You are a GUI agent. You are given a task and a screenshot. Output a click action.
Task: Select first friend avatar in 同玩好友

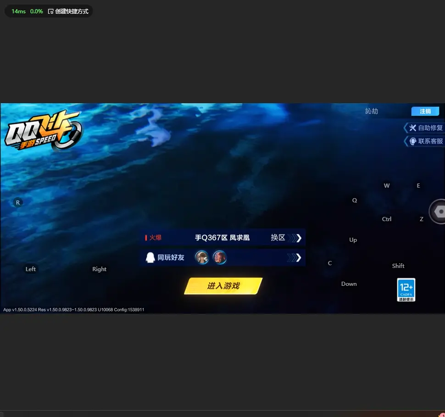(202, 257)
